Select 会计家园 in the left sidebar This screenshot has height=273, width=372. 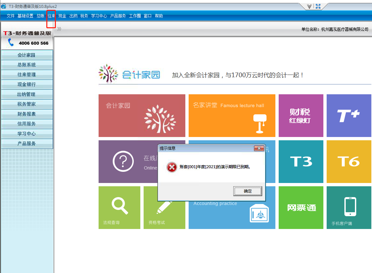27,55
